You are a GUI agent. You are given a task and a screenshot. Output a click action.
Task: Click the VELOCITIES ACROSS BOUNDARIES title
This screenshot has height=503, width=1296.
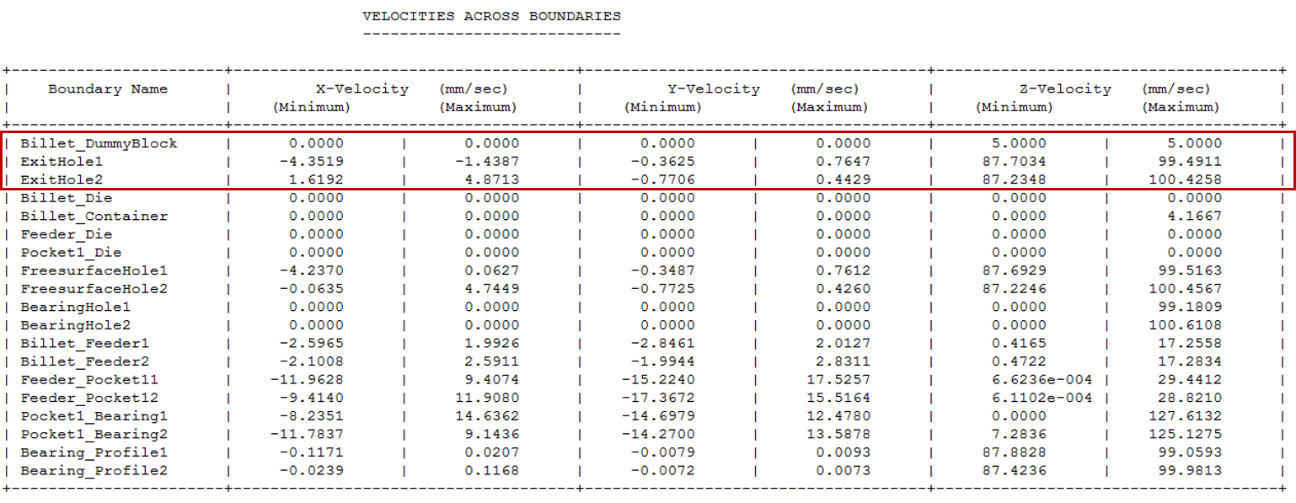491,16
